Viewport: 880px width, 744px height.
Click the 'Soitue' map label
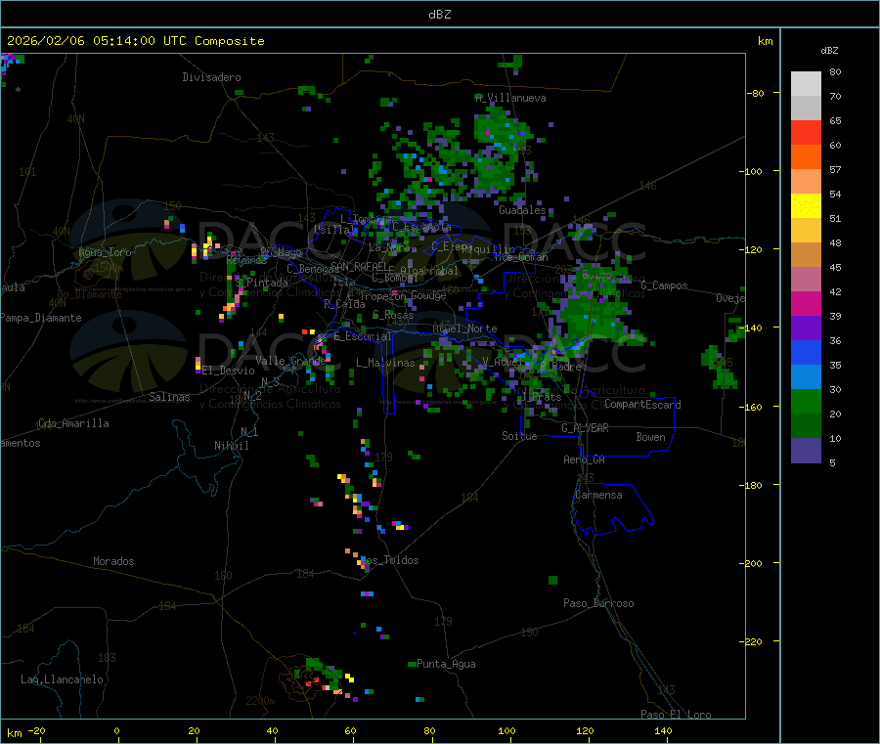(x=519, y=436)
